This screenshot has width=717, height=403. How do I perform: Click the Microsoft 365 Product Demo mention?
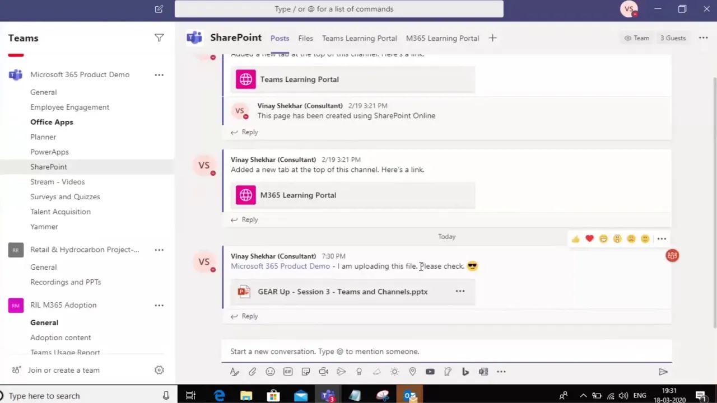(x=280, y=266)
